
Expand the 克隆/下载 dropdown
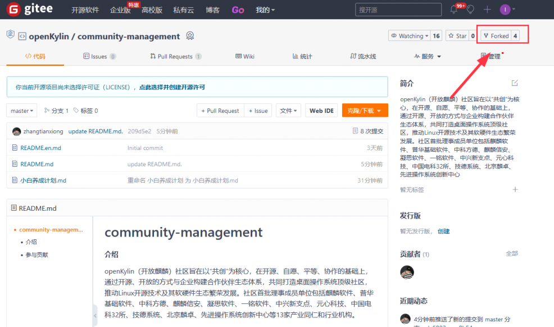(365, 111)
